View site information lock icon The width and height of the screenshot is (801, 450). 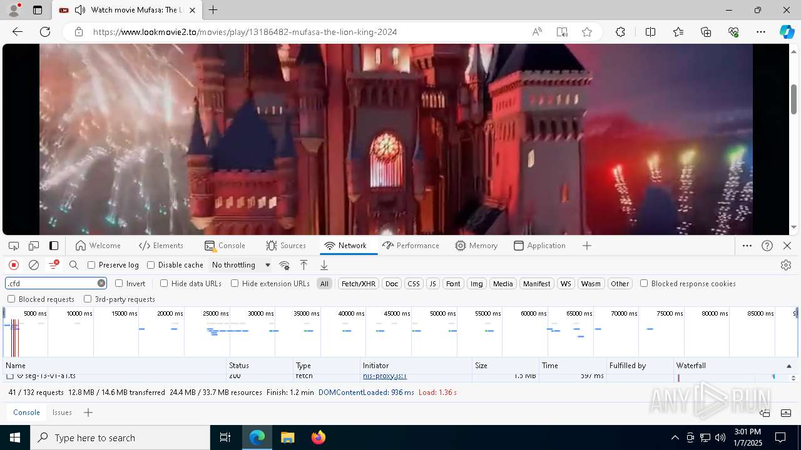pyautogui.click(x=79, y=32)
